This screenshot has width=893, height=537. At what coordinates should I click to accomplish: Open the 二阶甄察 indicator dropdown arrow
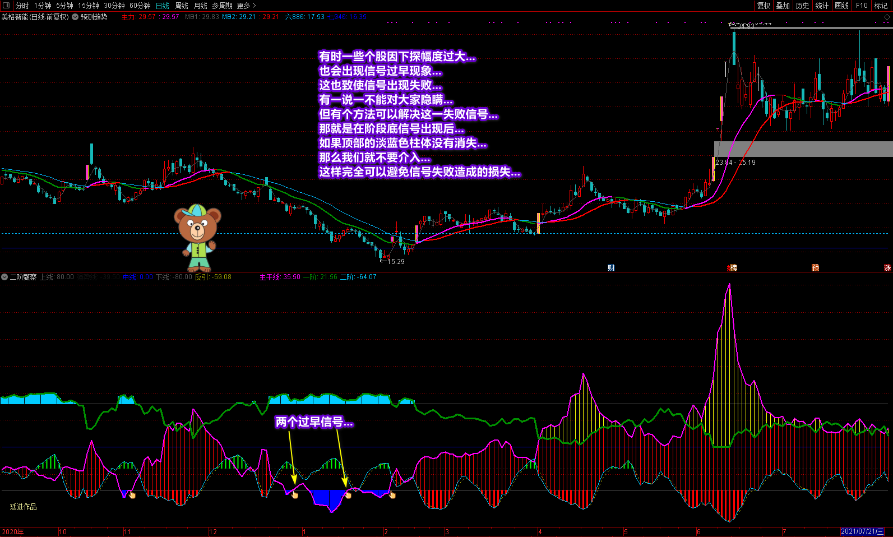pyautogui.click(x=4, y=277)
